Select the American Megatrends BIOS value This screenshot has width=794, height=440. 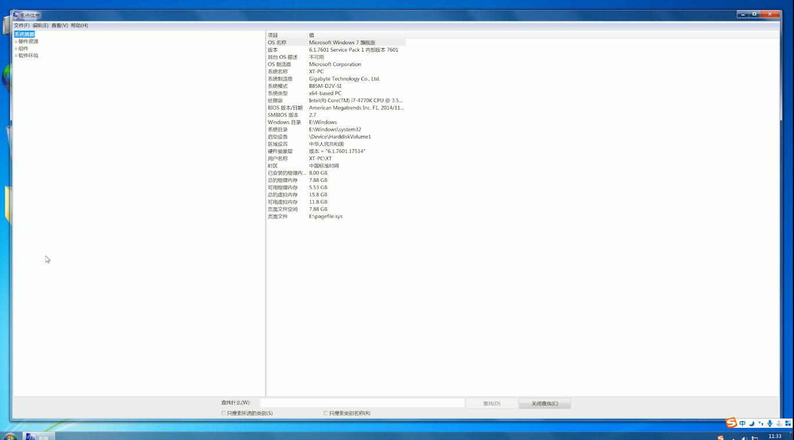click(356, 108)
